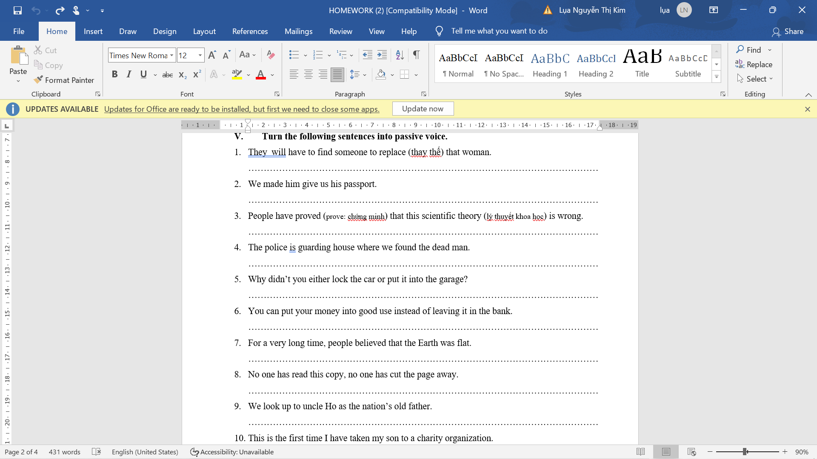Toggle Center text alignment
The image size is (817, 459).
(309, 75)
